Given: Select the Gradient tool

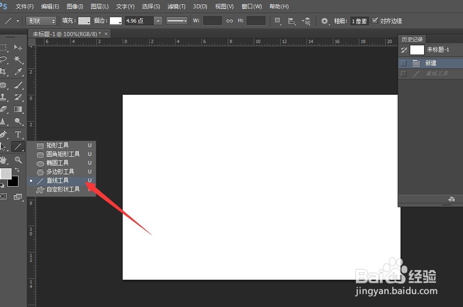Looking at the screenshot, I should coord(18,110).
